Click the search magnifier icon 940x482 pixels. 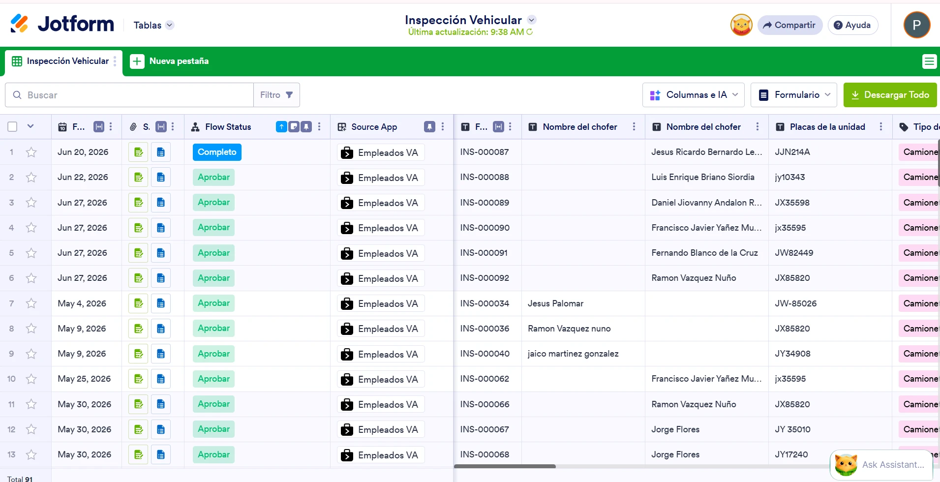pos(17,95)
